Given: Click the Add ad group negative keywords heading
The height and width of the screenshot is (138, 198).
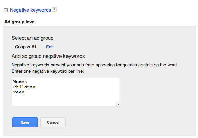Looking at the screenshot, I should click(x=48, y=56).
